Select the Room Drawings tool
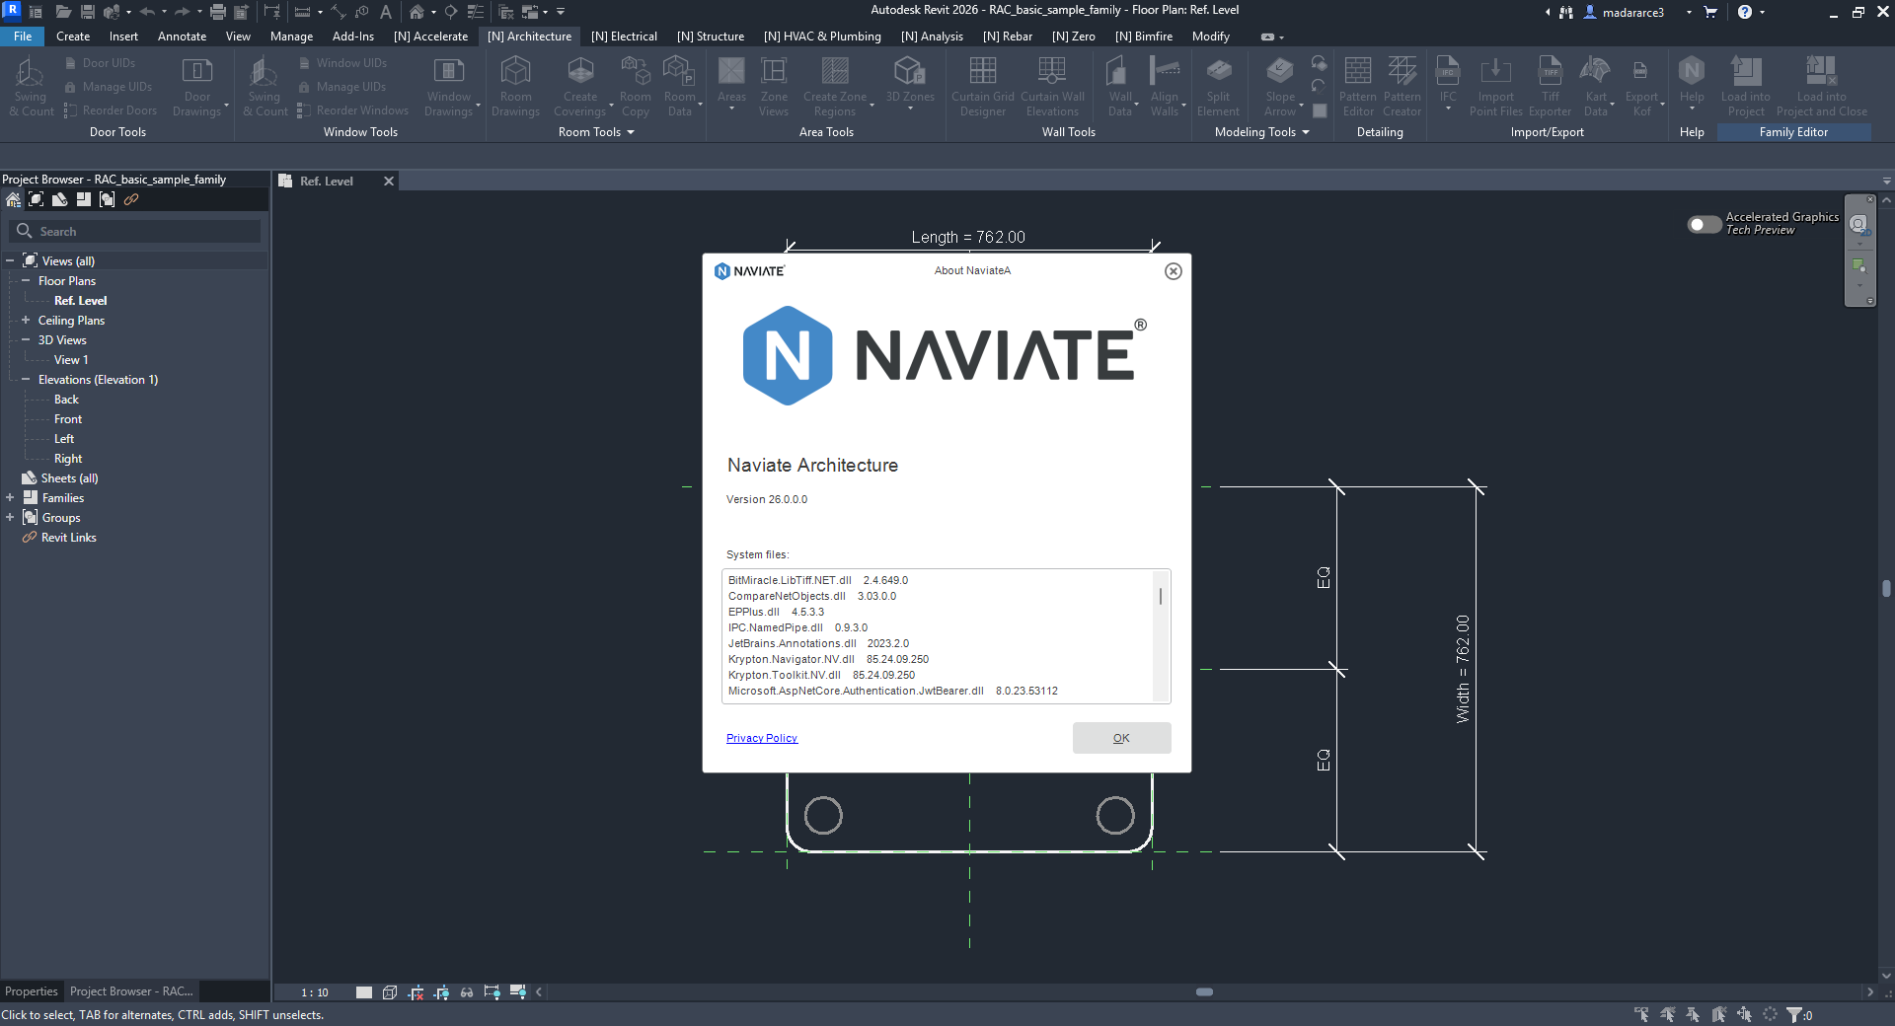 click(x=515, y=87)
